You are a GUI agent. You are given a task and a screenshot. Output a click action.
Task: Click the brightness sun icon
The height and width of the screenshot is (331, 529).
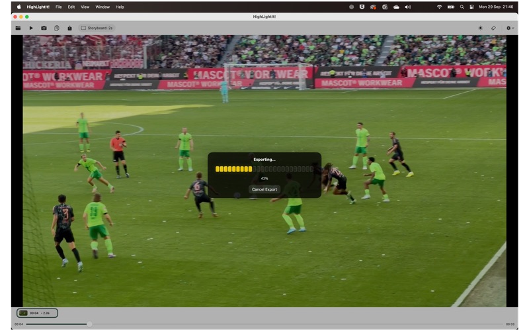pyautogui.click(x=481, y=28)
